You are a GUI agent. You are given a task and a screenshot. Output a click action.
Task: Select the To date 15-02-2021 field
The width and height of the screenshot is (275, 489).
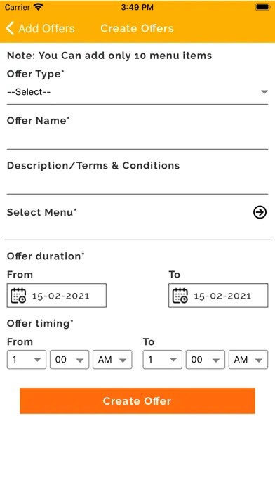218,296
